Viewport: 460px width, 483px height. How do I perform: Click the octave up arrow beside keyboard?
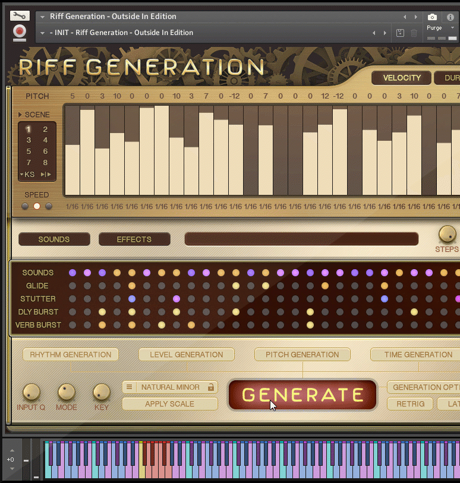click(12, 450)
